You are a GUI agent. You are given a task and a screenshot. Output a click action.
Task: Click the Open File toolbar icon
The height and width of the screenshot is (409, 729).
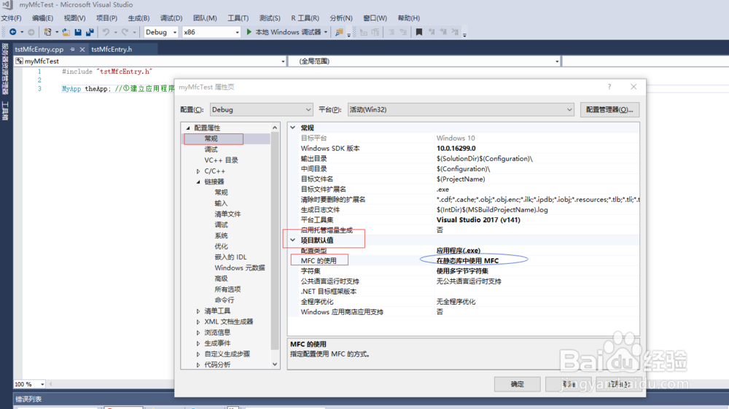(66, 32)
